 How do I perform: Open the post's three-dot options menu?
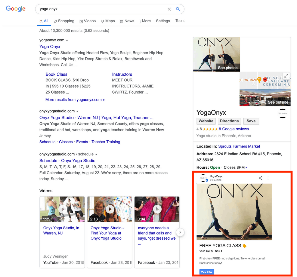pyautogui.click(x=268, y=178)
